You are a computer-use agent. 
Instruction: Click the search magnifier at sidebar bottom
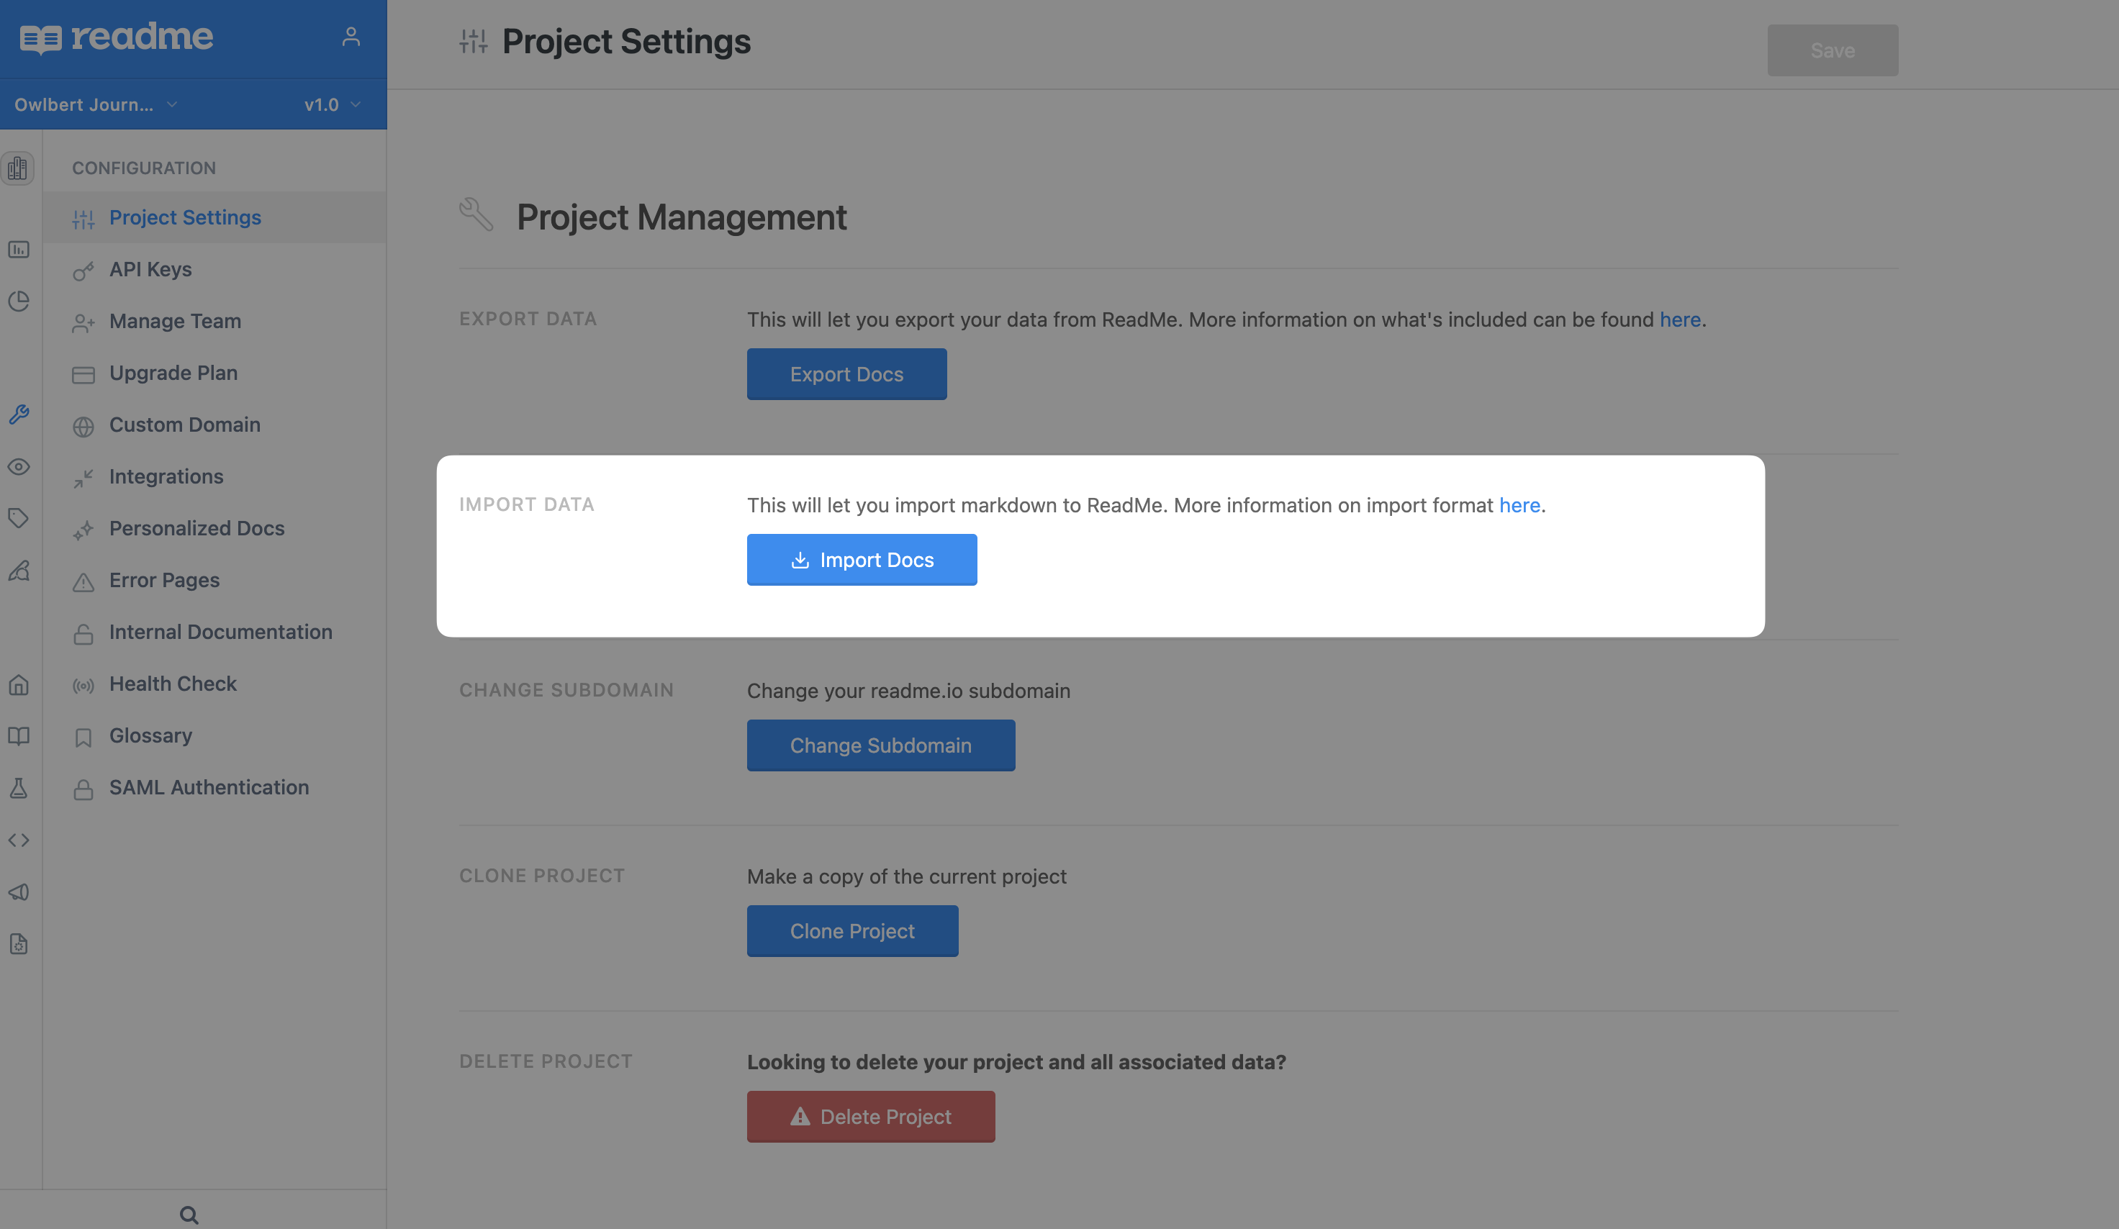[189, 1215]
